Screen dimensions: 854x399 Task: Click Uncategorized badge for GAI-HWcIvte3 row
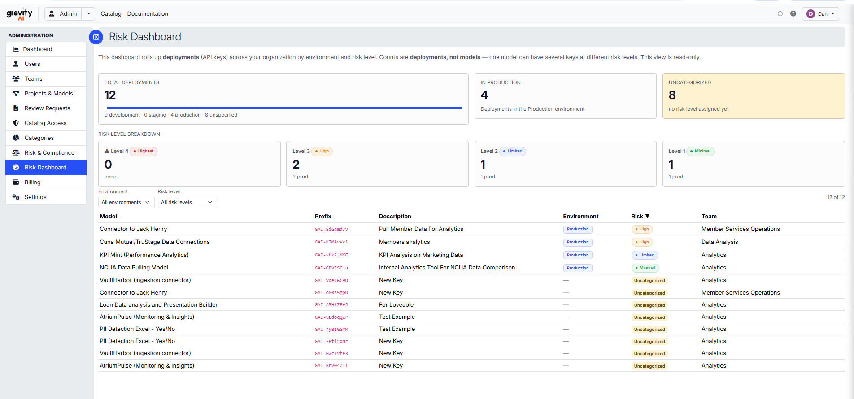649,354
